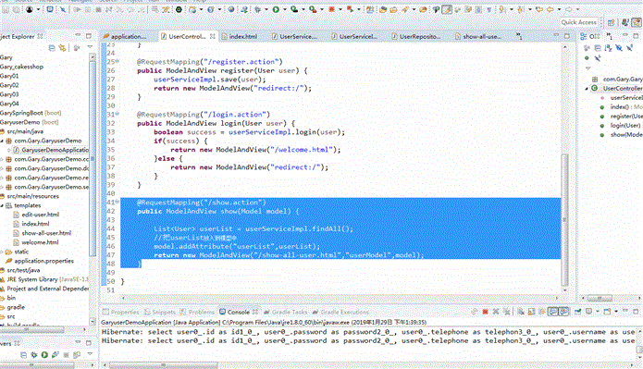Viewport: 643px width, 369px height.
Task: Click the Remove Launch icon in Console toolbar
Action: [495, 312]
